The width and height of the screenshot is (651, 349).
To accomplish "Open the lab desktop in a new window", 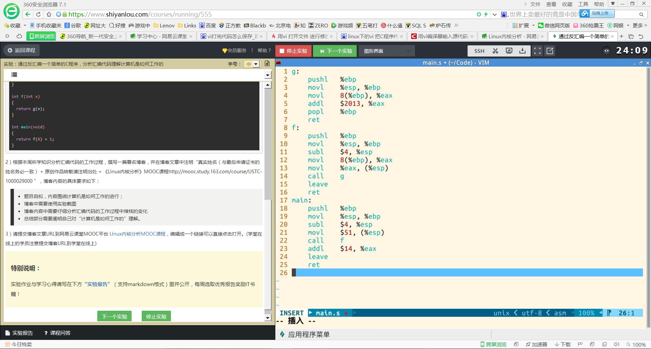I will pyautogui.click(x=550, y=51).
